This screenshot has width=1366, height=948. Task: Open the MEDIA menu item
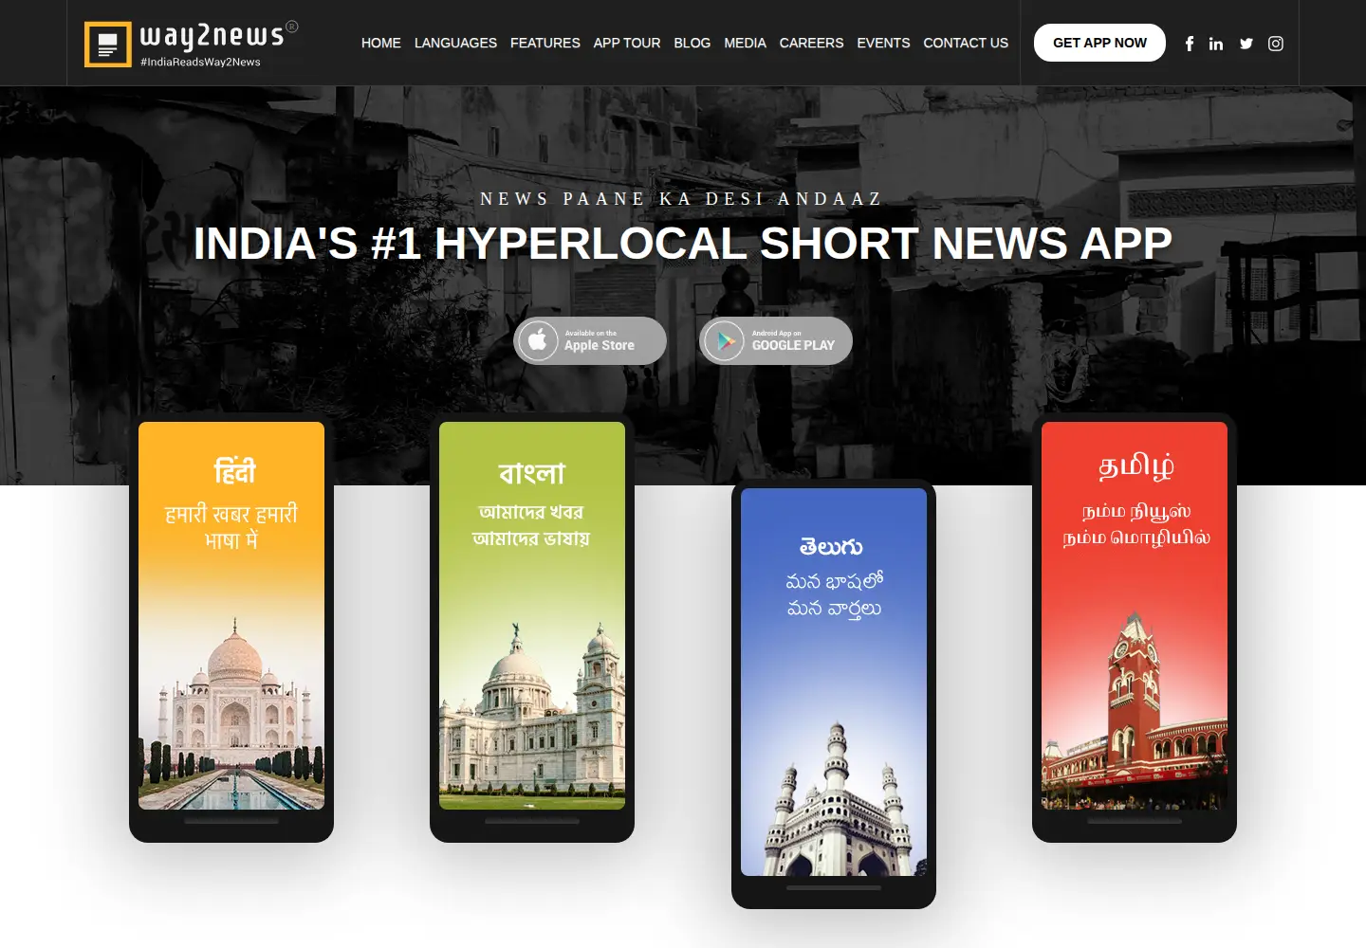746,43
